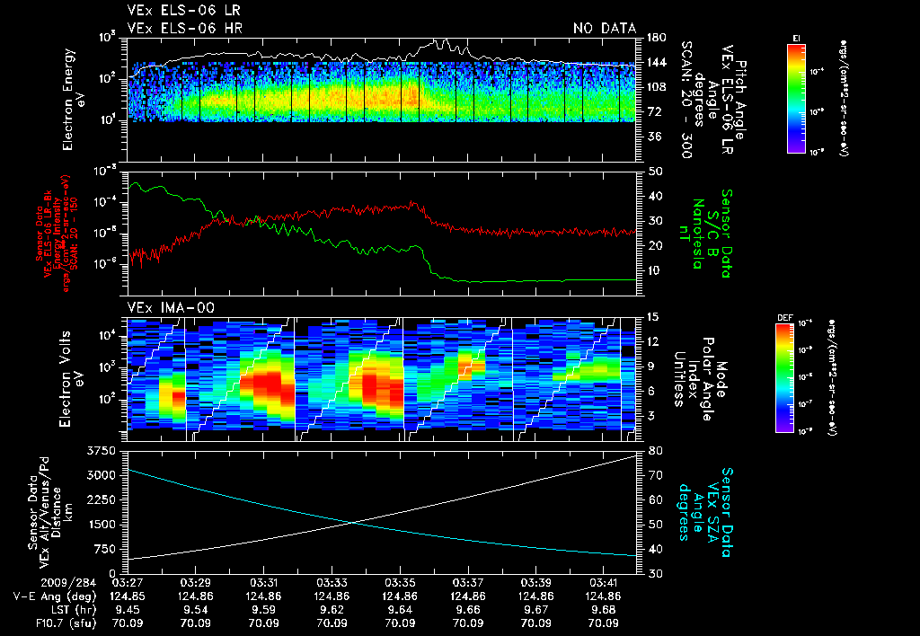The width and height of the screenshot is (920, 636).
Task: Click the '80' SZA axis tick
Action: [x=653, y=451]
